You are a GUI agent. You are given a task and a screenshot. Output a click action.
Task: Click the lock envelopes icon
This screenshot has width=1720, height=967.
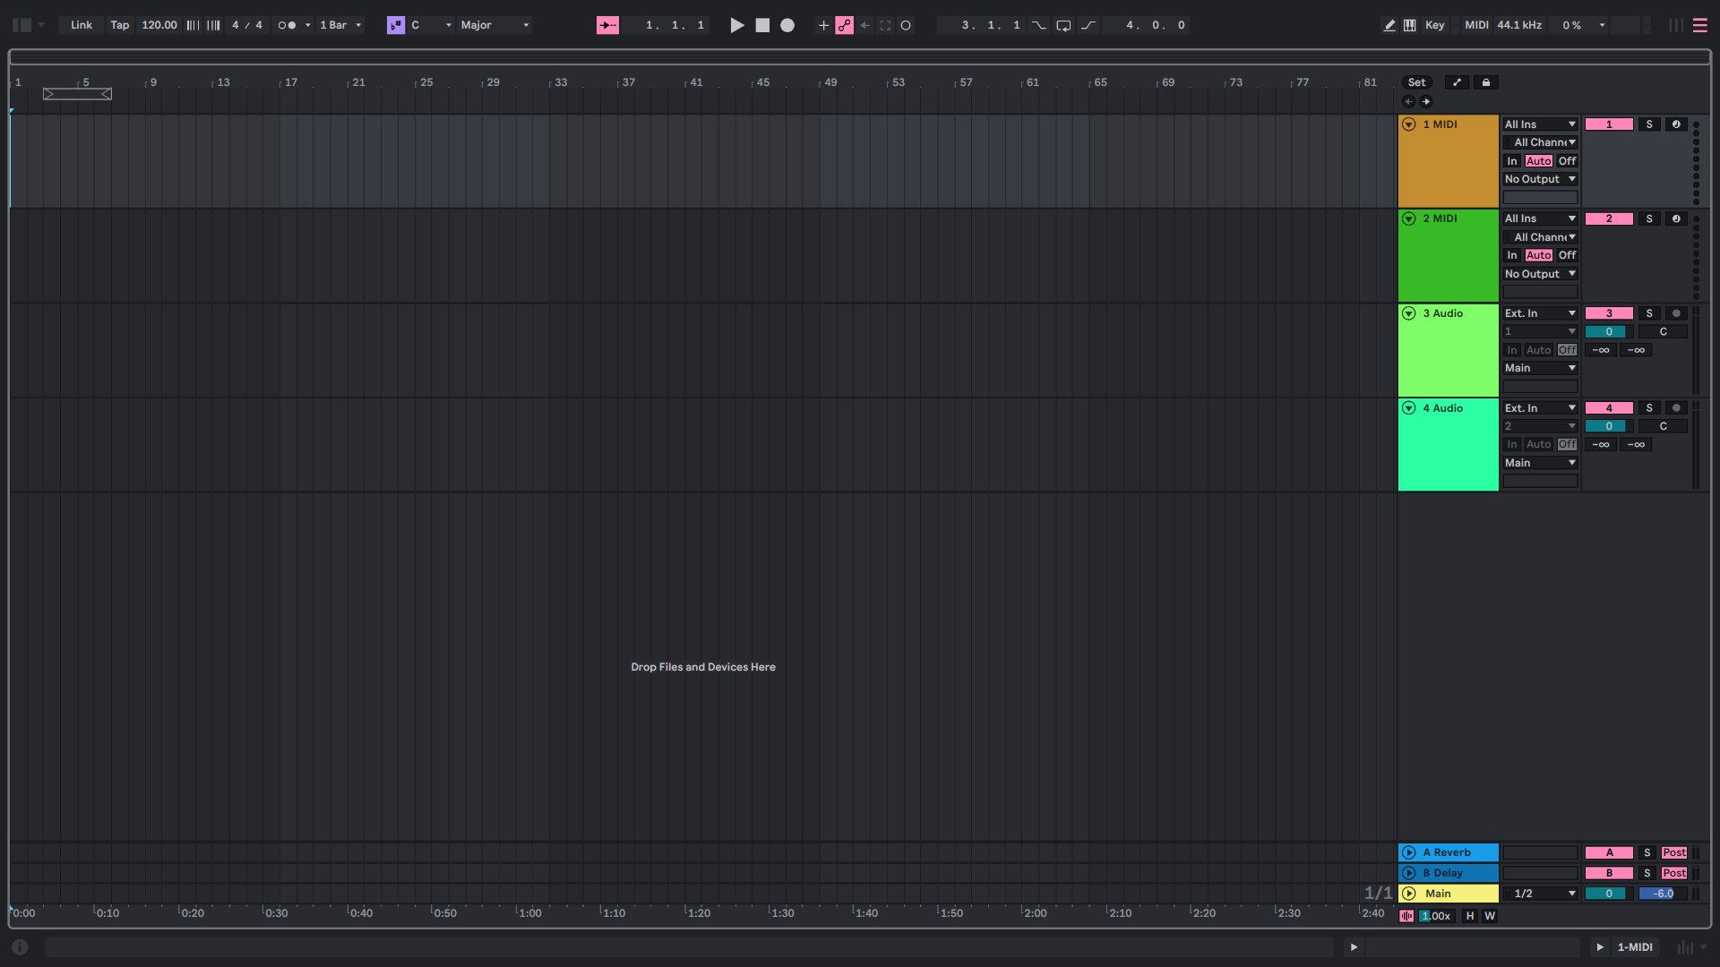pos(1486,82)
